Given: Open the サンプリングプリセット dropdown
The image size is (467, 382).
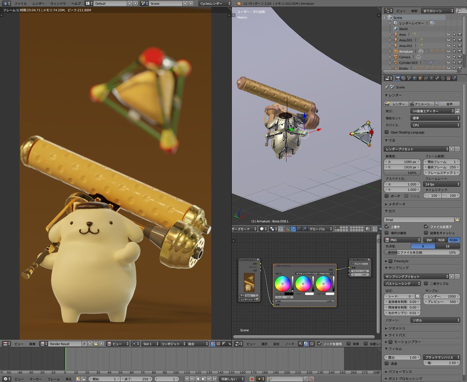Looking at the screenshot, I should (416, 276).
